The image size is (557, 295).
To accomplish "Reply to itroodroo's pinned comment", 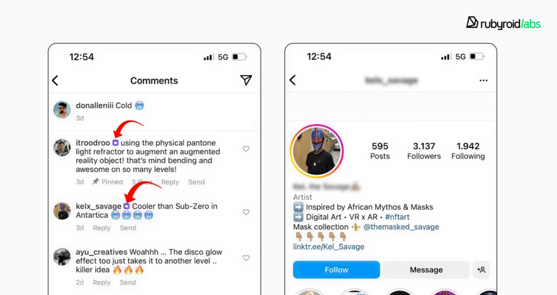I will (170, 182).
